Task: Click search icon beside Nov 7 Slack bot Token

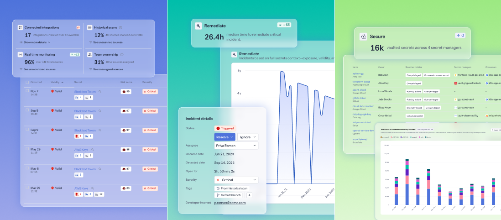Action: (99, 91)
